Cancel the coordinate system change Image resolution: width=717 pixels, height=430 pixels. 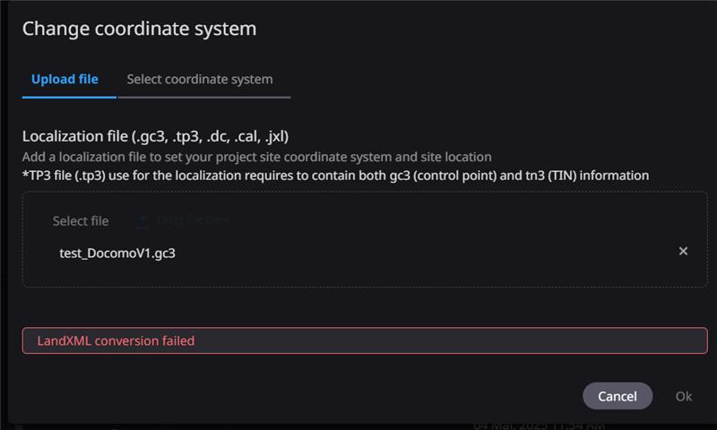[x=617, y=396]
